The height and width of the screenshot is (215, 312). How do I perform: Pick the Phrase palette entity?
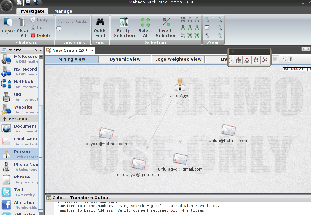click(19, 179)
